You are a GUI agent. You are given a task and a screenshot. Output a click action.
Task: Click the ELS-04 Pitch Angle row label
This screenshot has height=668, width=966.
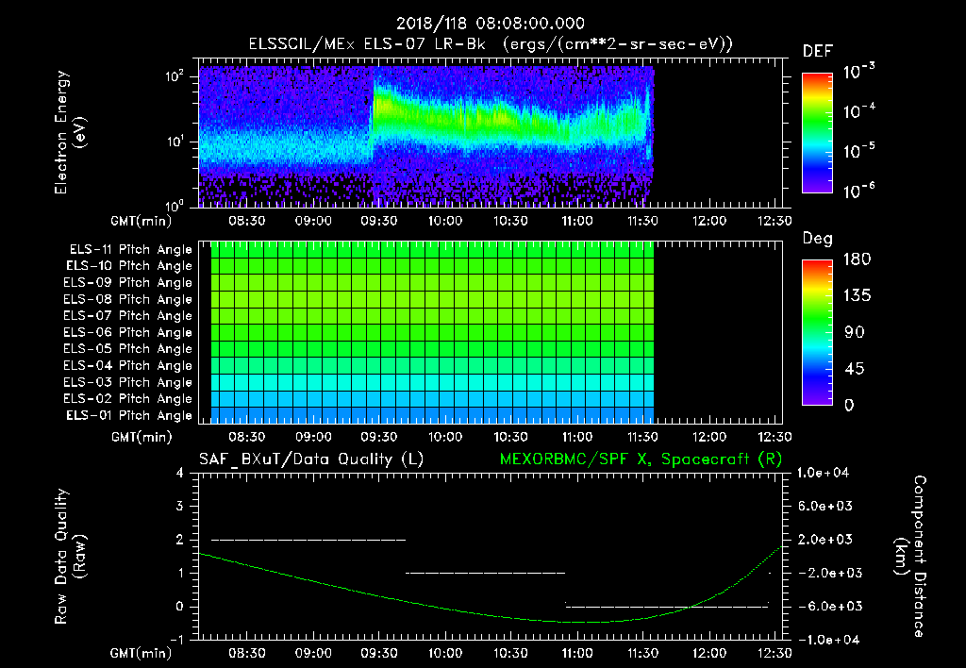128,365
